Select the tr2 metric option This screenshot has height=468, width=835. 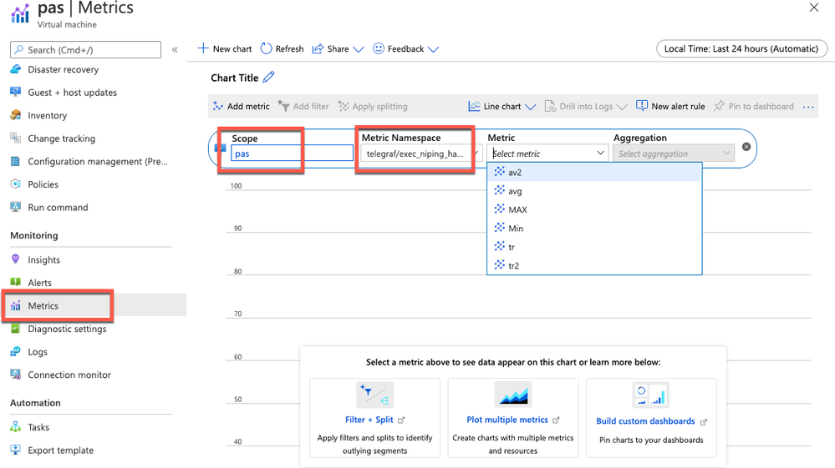594,265
